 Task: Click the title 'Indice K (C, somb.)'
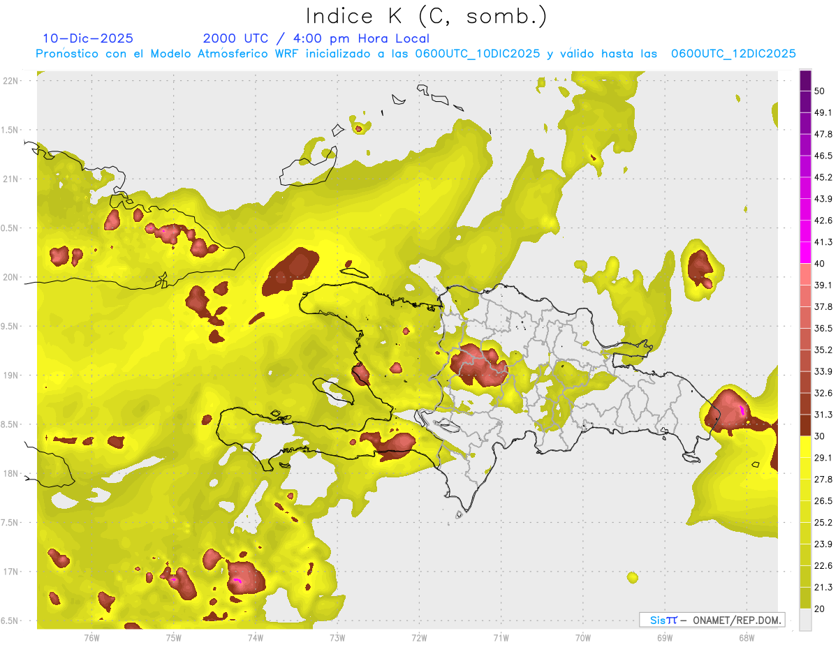point(426,16)
